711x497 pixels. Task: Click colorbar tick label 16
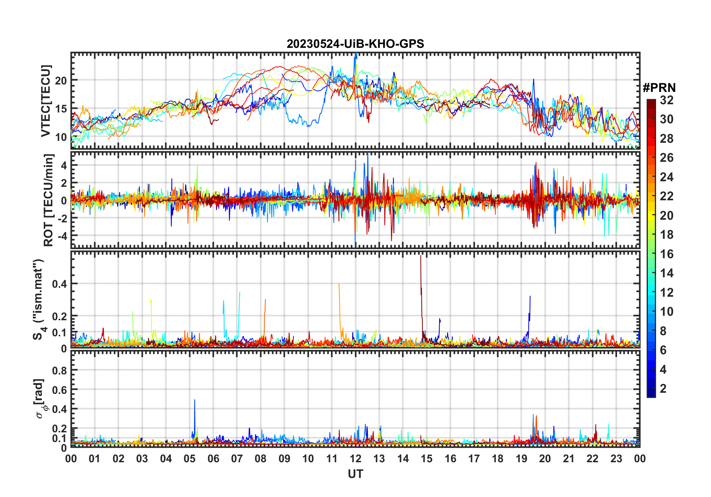pos(667,254)
